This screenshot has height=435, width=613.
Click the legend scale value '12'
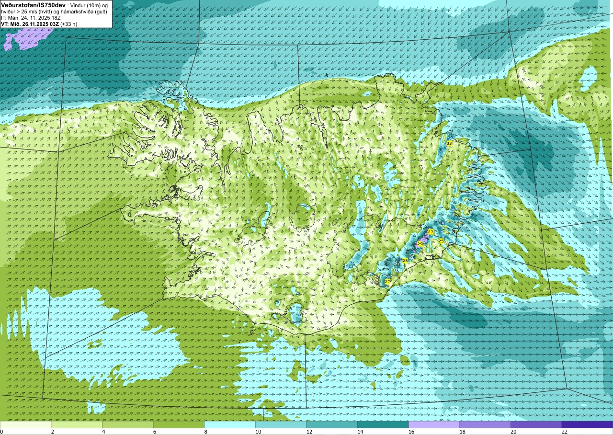coord(309,432)
